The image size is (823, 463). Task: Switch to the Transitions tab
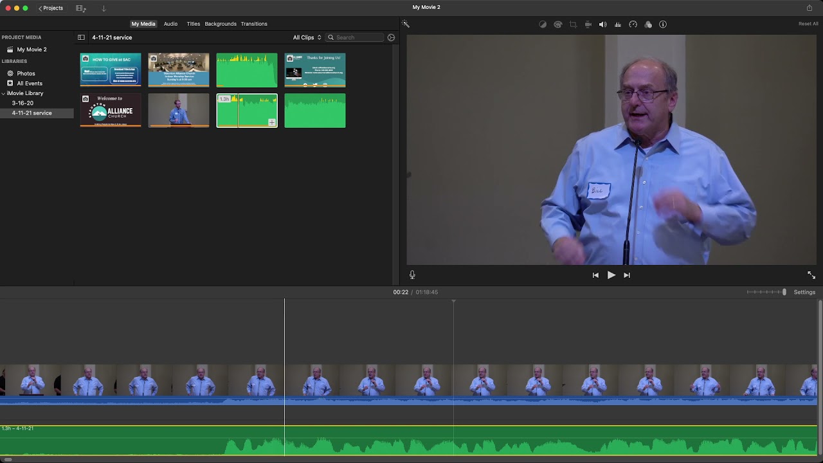[x=254, y=24]
